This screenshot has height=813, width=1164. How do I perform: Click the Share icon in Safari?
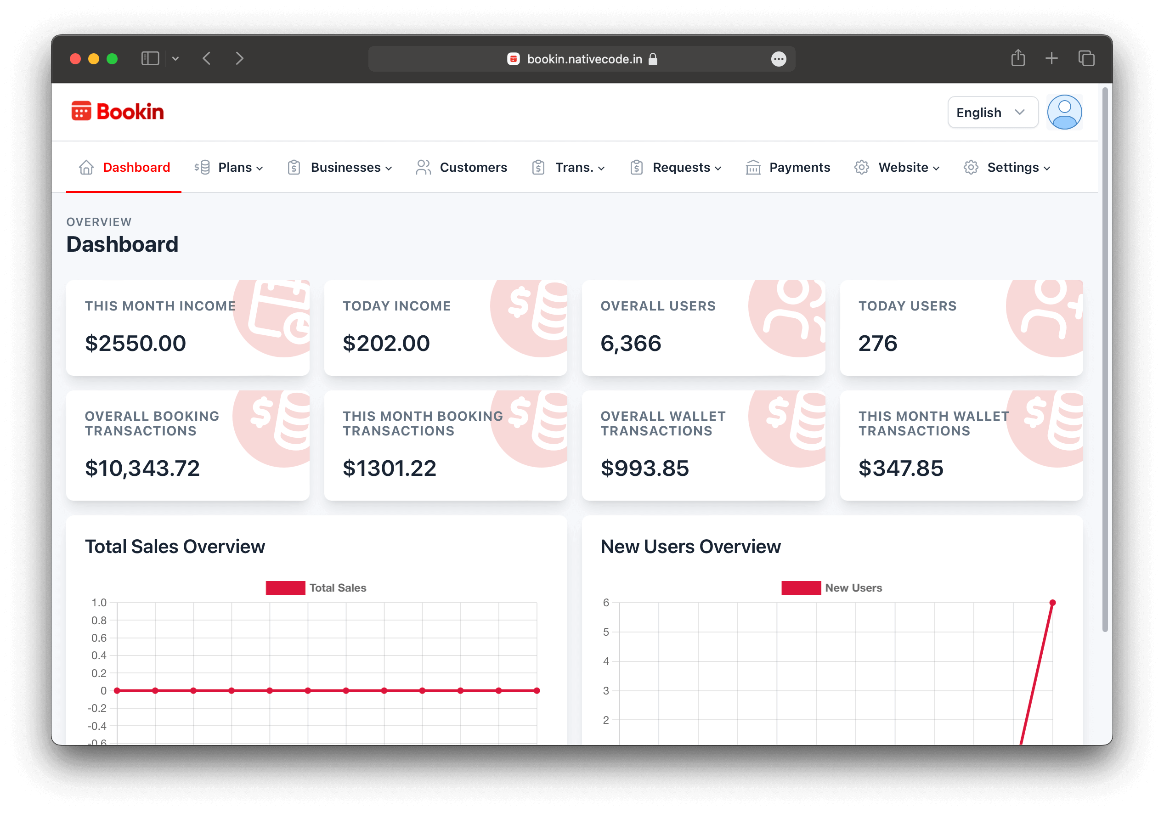(1017, 59)
